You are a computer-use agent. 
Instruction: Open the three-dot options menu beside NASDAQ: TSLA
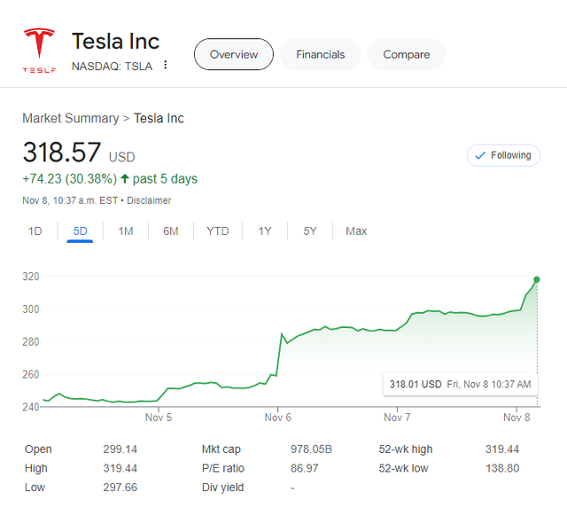(x=165, y=66)
